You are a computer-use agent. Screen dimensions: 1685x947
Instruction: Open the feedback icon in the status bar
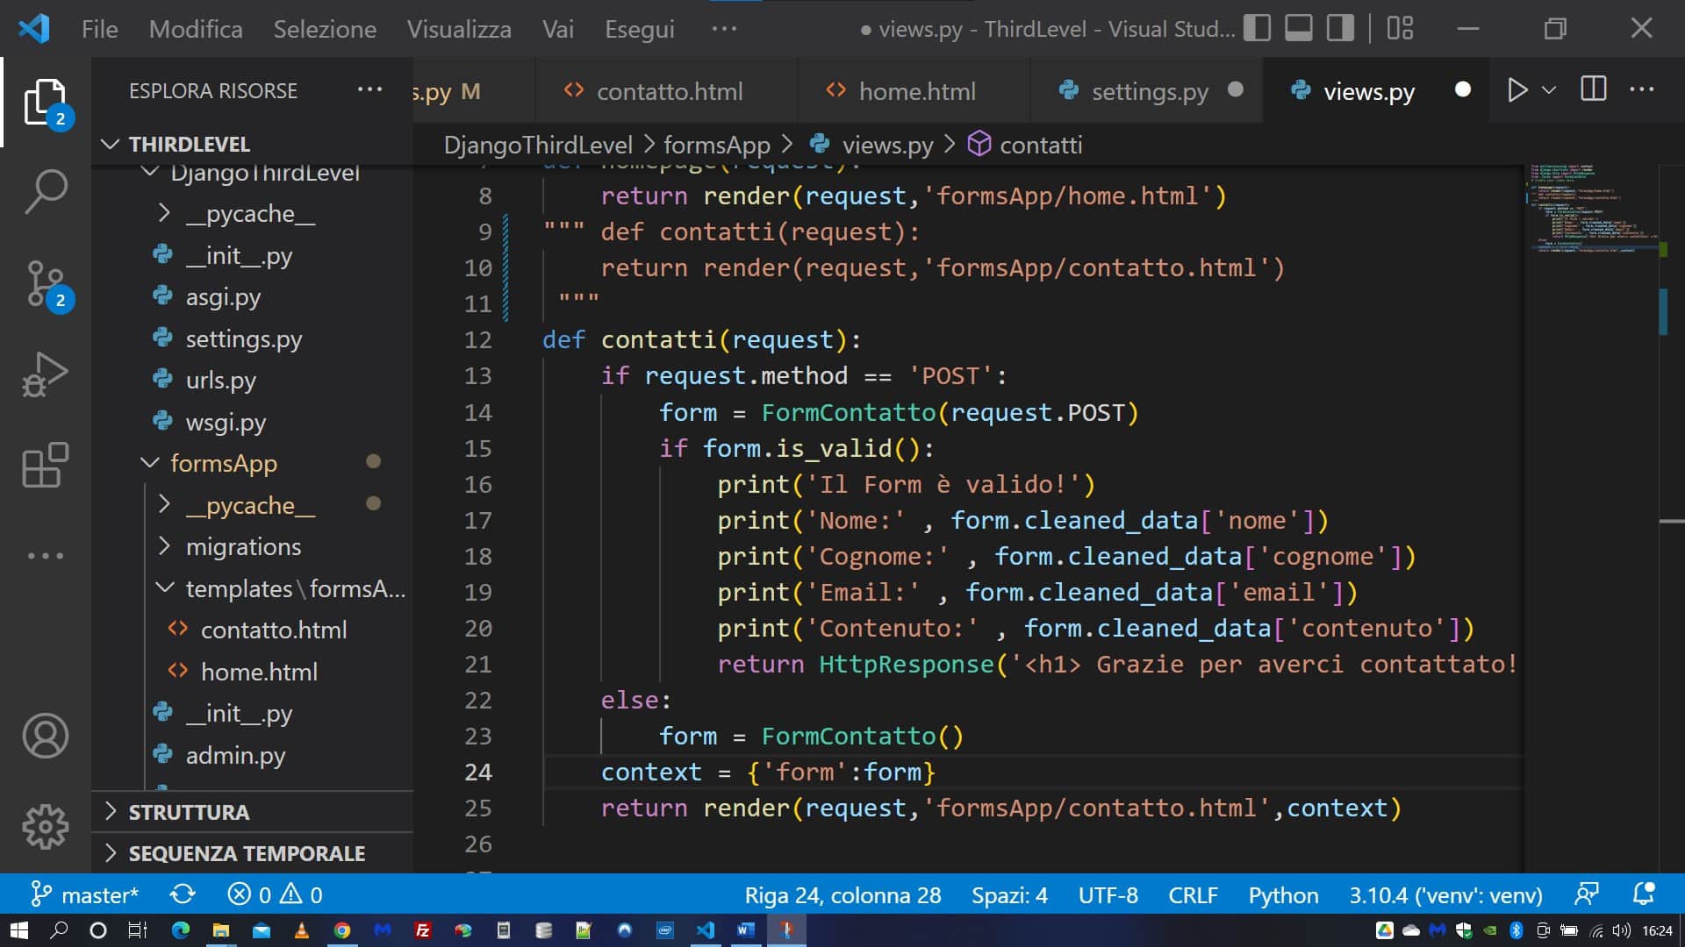click(1587, 894)
